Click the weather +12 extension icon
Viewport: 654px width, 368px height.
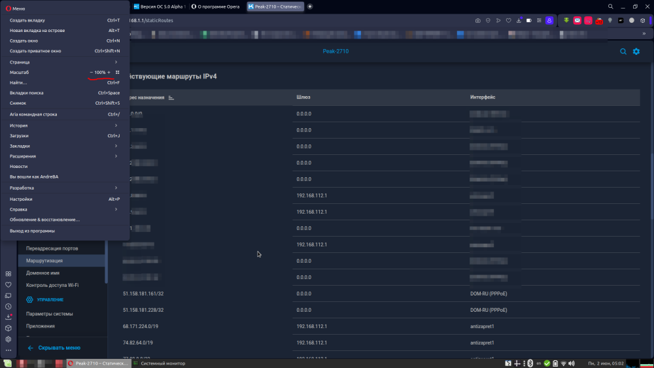pyautogui.click(x=599, y=21)
